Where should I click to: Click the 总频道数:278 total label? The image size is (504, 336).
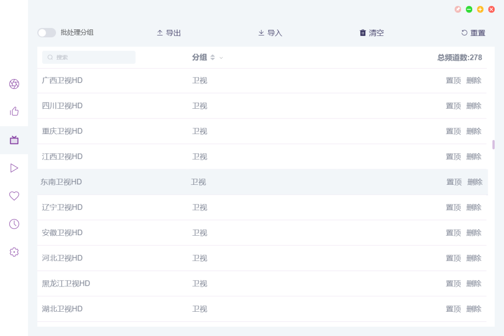(x=460, y=57)
